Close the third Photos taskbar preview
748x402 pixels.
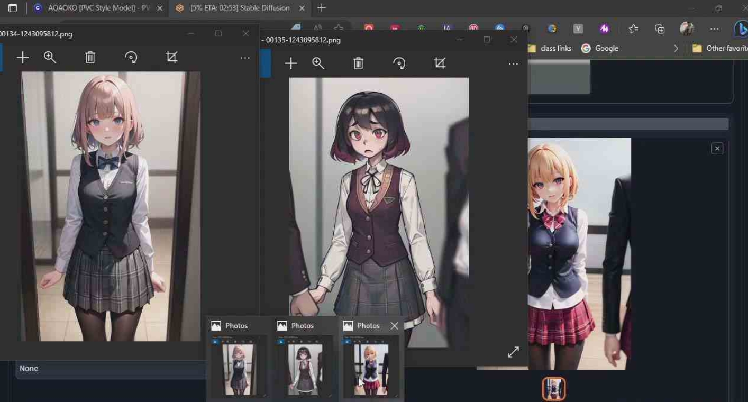click(x=394, y=326)
